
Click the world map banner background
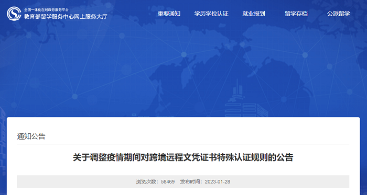tap(183, 59)
